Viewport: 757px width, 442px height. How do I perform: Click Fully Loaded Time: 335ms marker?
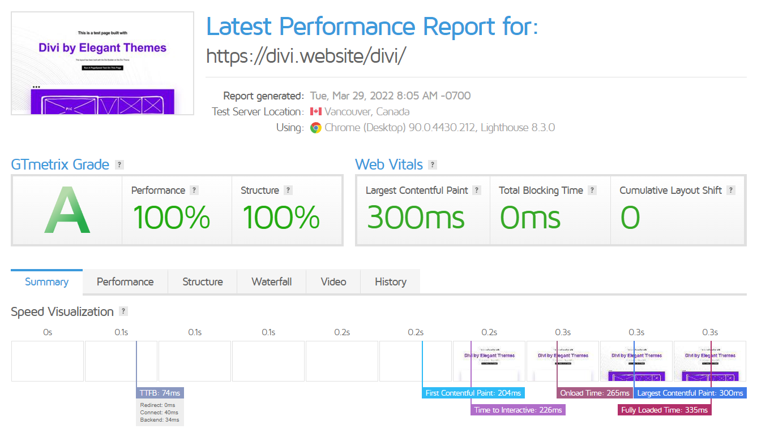(664, 410)
